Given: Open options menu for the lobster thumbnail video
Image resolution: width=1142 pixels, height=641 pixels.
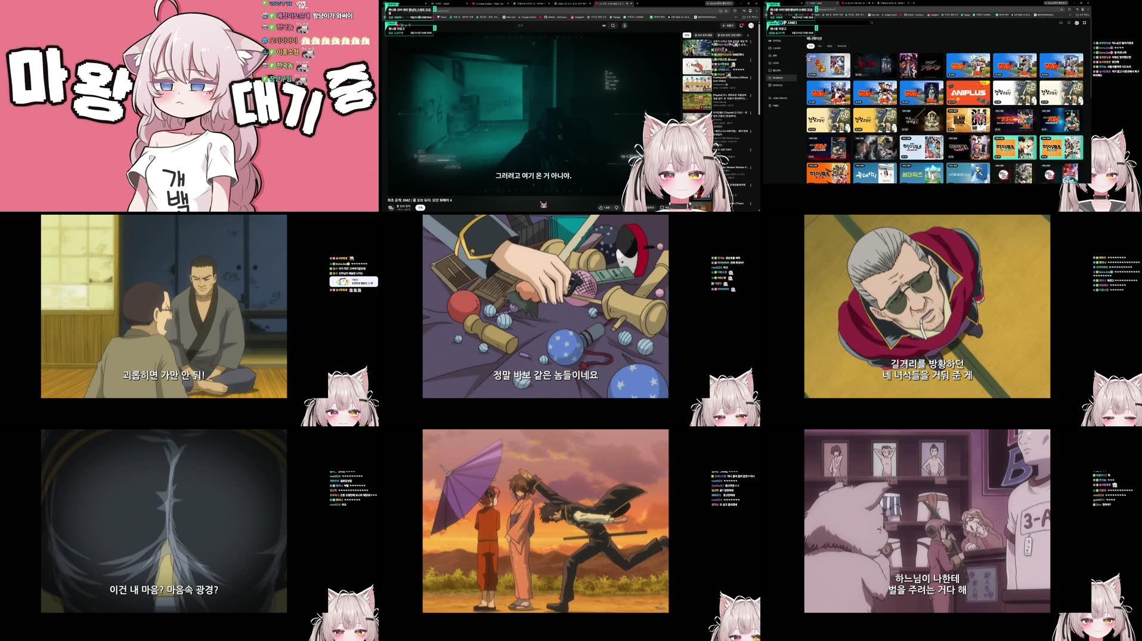Looking at the screenshot, I should (x=751, y=60).
